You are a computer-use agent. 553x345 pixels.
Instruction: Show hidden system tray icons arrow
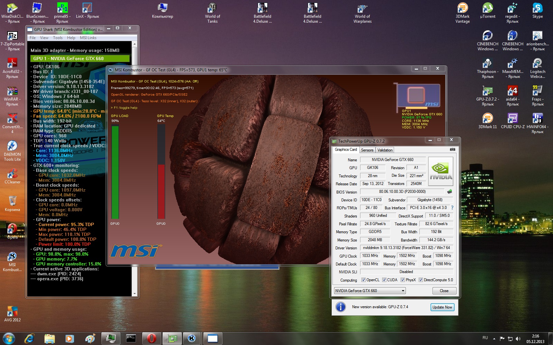[x=494, y=338]
